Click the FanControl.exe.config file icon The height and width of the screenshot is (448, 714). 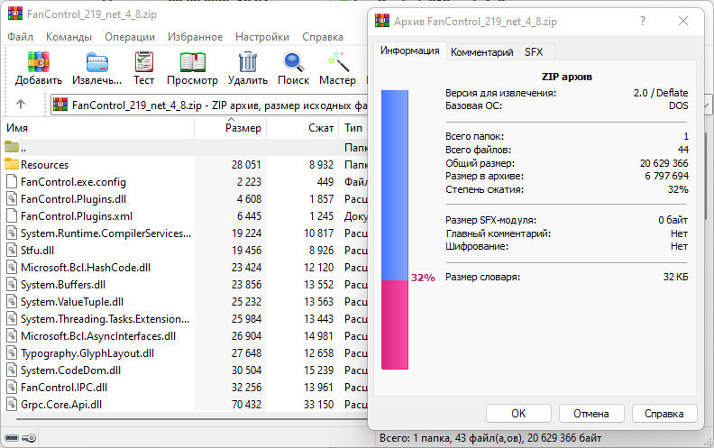click(12, 181)
